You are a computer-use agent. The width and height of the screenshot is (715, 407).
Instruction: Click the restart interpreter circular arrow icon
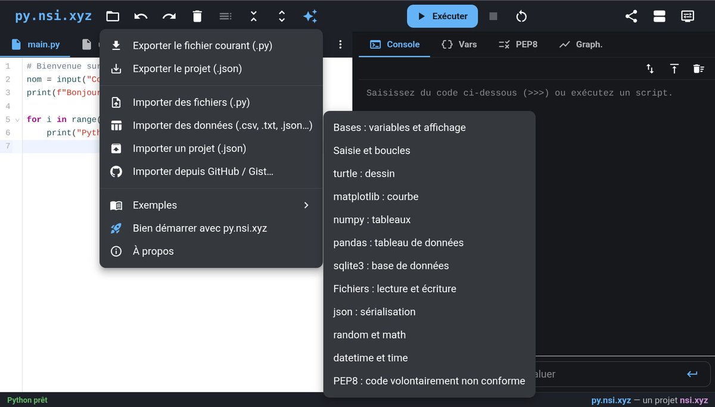pyautogui.click(x=521, y=17)
